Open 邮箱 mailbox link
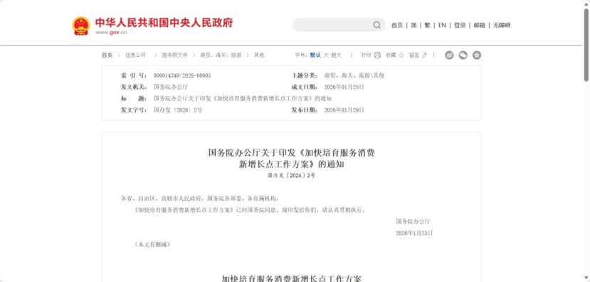This screenshot has height=282, width=590. click(480, 25)
